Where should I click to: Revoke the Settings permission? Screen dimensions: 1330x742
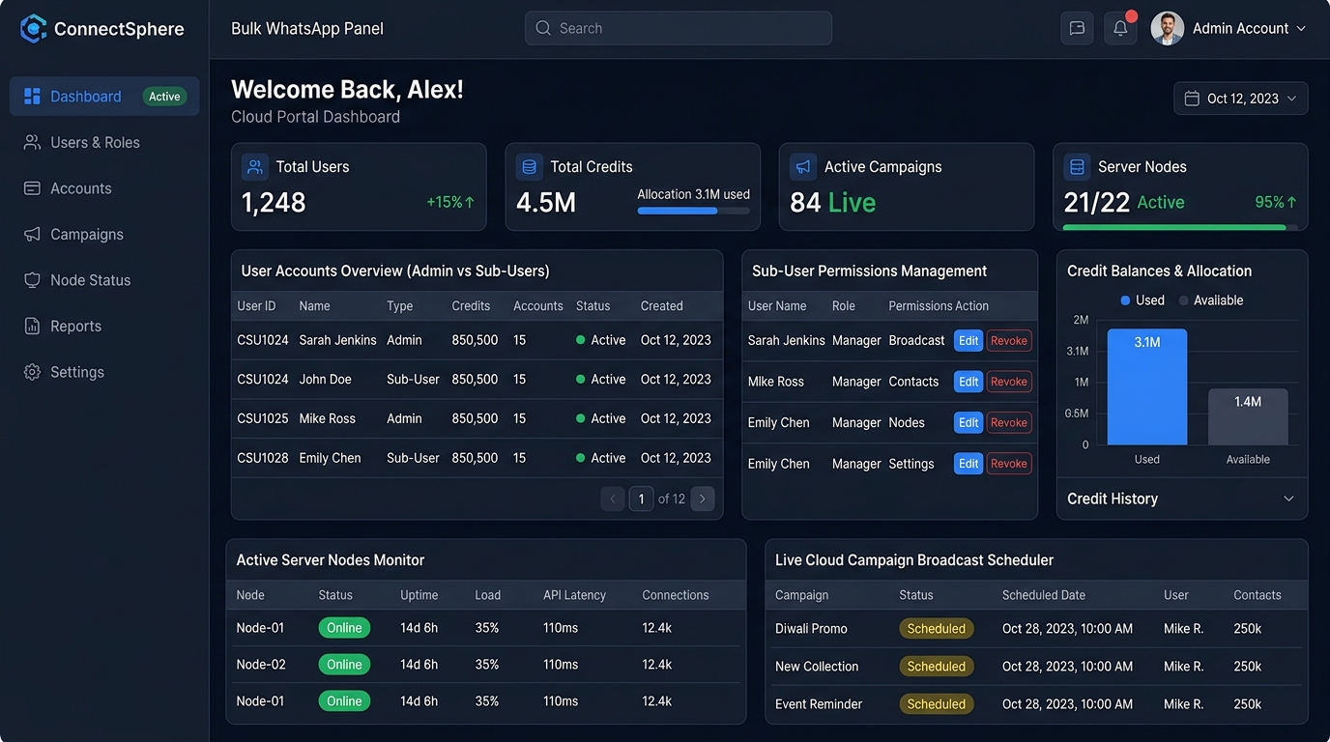(1009, 464)
